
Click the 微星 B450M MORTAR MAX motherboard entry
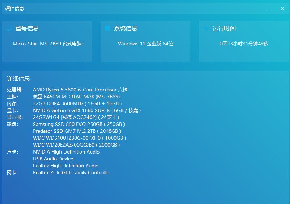[76, 97]
